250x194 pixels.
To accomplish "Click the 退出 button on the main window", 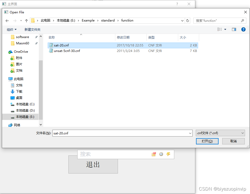I will [x=93, y=165].
